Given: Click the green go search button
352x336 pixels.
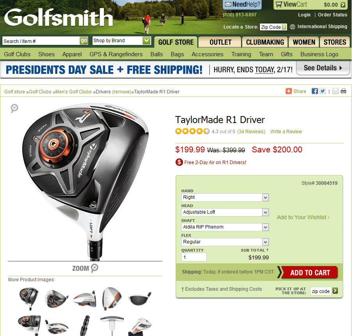Looking at the screenshot, I should pyautogui.click(x=84, y=41).
